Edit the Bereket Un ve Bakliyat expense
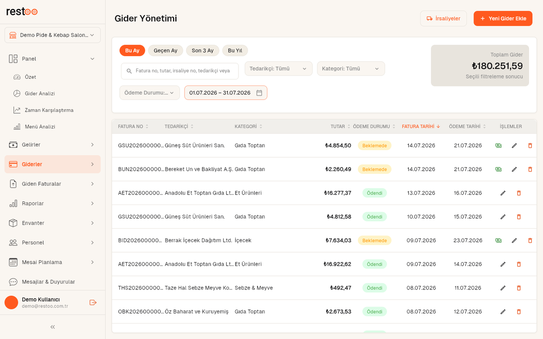Screen dimensions: 543x339 [514, 169]
